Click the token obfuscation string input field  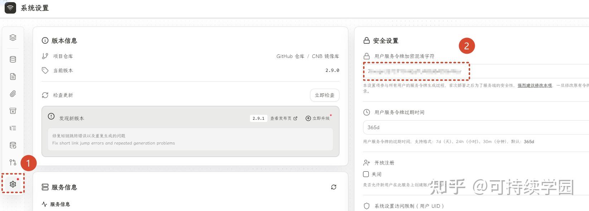476,71
